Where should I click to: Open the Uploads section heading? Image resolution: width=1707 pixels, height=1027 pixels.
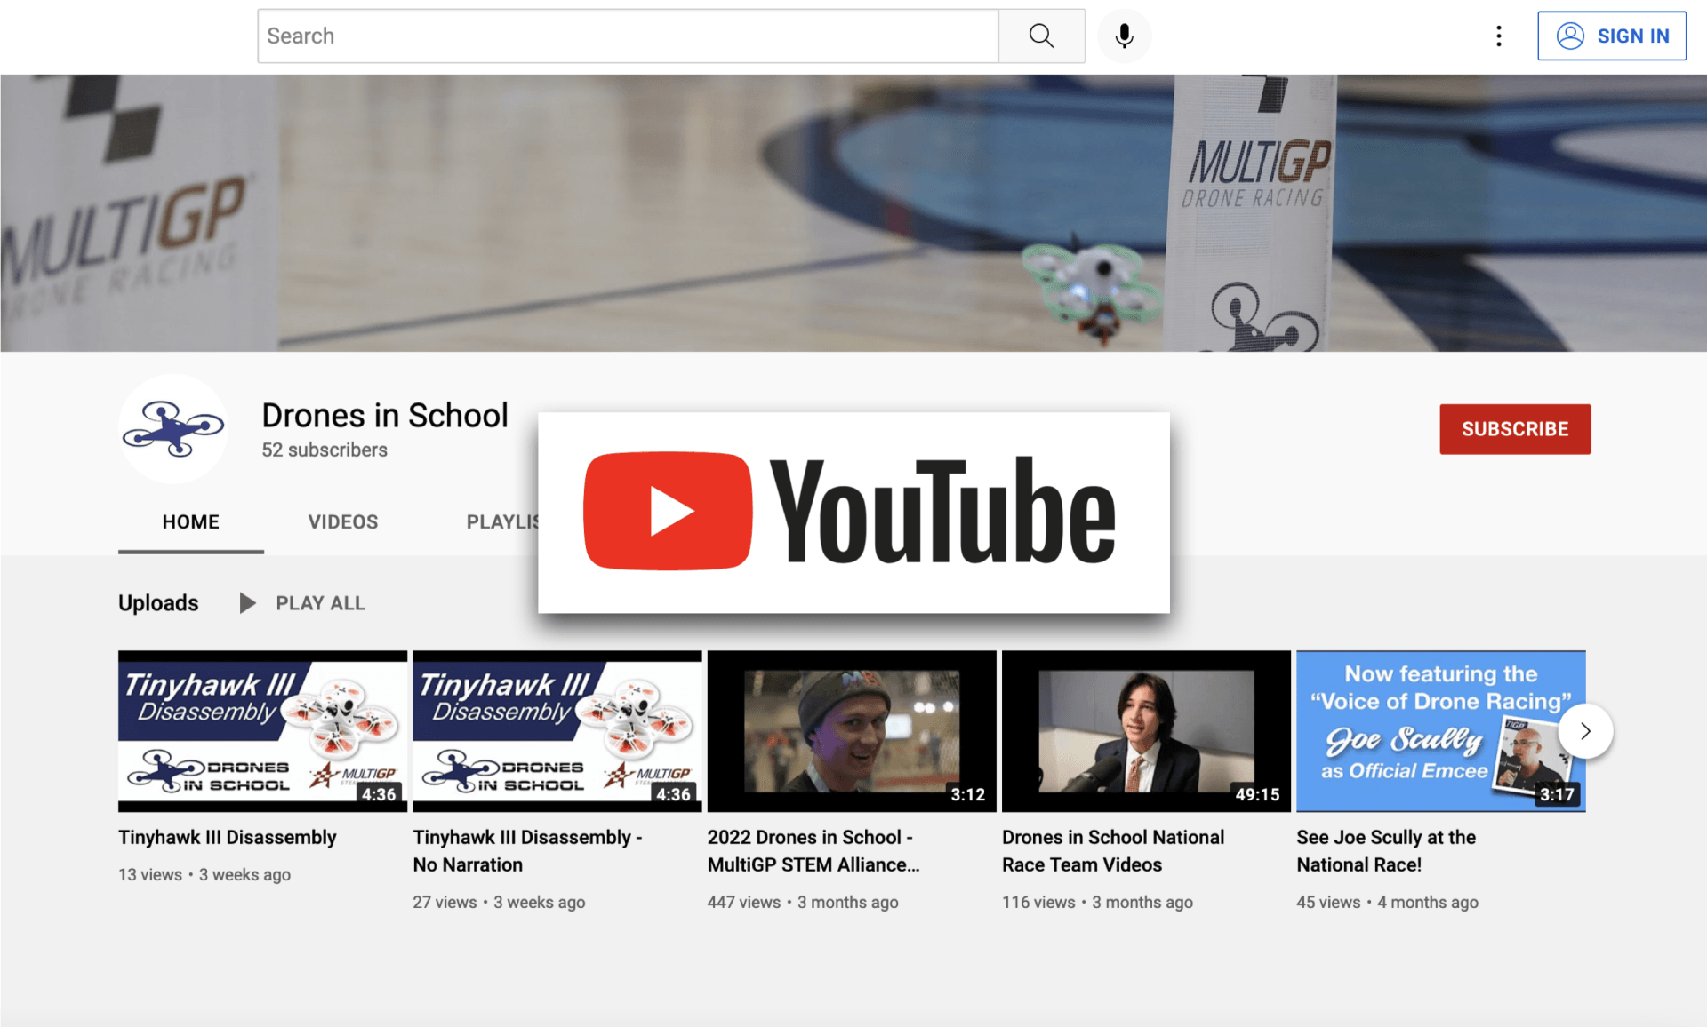click(158, 603)
